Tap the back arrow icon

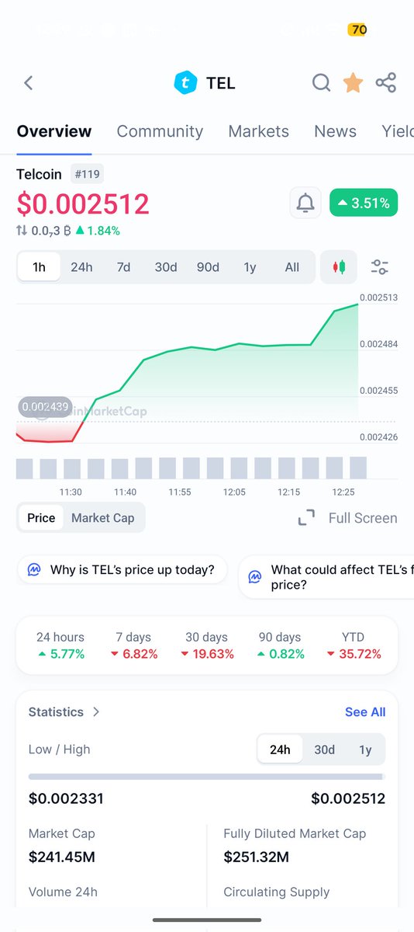click(29, 82)
